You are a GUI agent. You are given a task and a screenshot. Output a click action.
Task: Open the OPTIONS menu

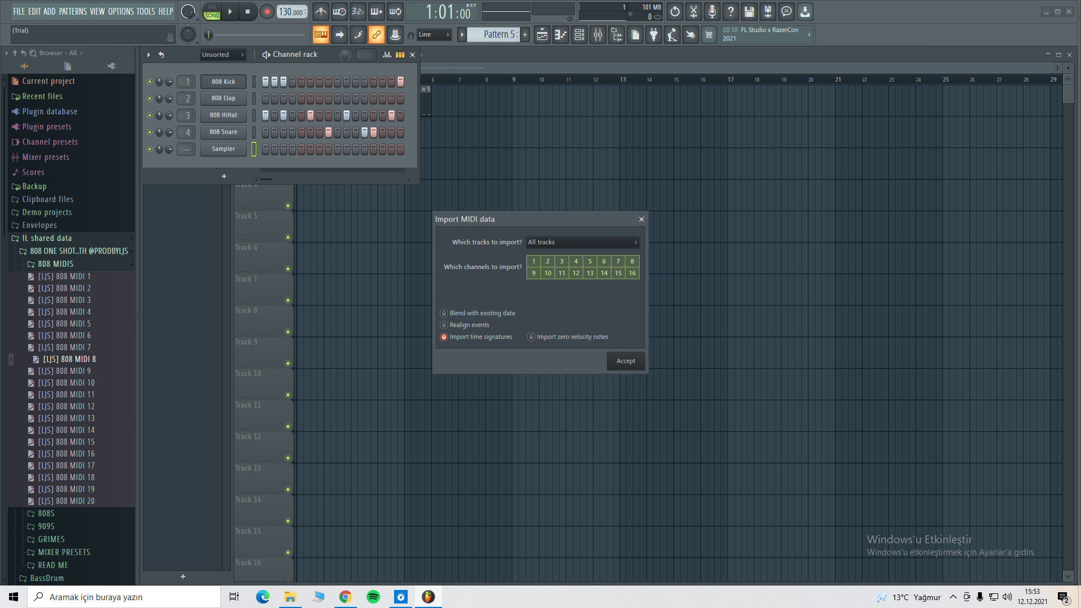click(121, 11)
